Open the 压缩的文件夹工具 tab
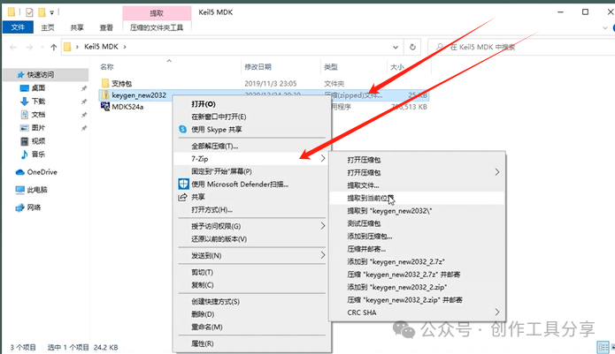Viewport: 615px width, 354px height. [x=157, y=27]
